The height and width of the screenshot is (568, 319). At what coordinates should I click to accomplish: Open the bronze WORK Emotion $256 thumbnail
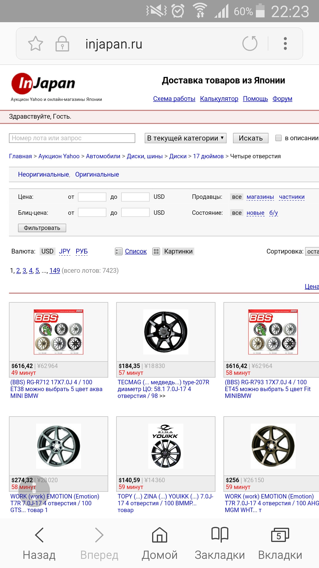pyautogui.click(x=273, y=446)
